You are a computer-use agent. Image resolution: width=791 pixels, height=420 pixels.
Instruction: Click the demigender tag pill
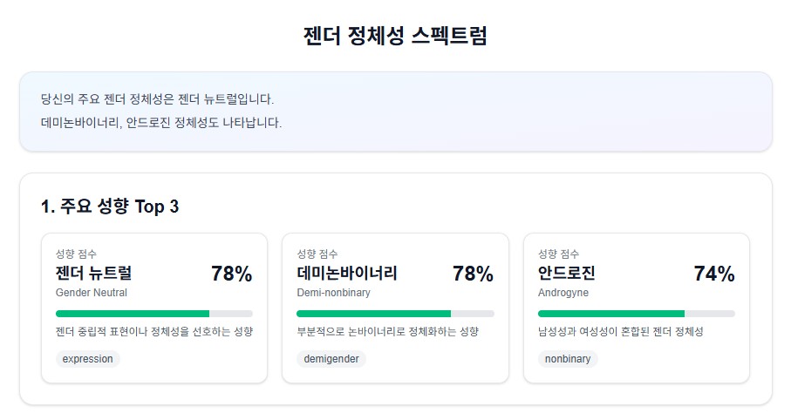tap(333, 359)
